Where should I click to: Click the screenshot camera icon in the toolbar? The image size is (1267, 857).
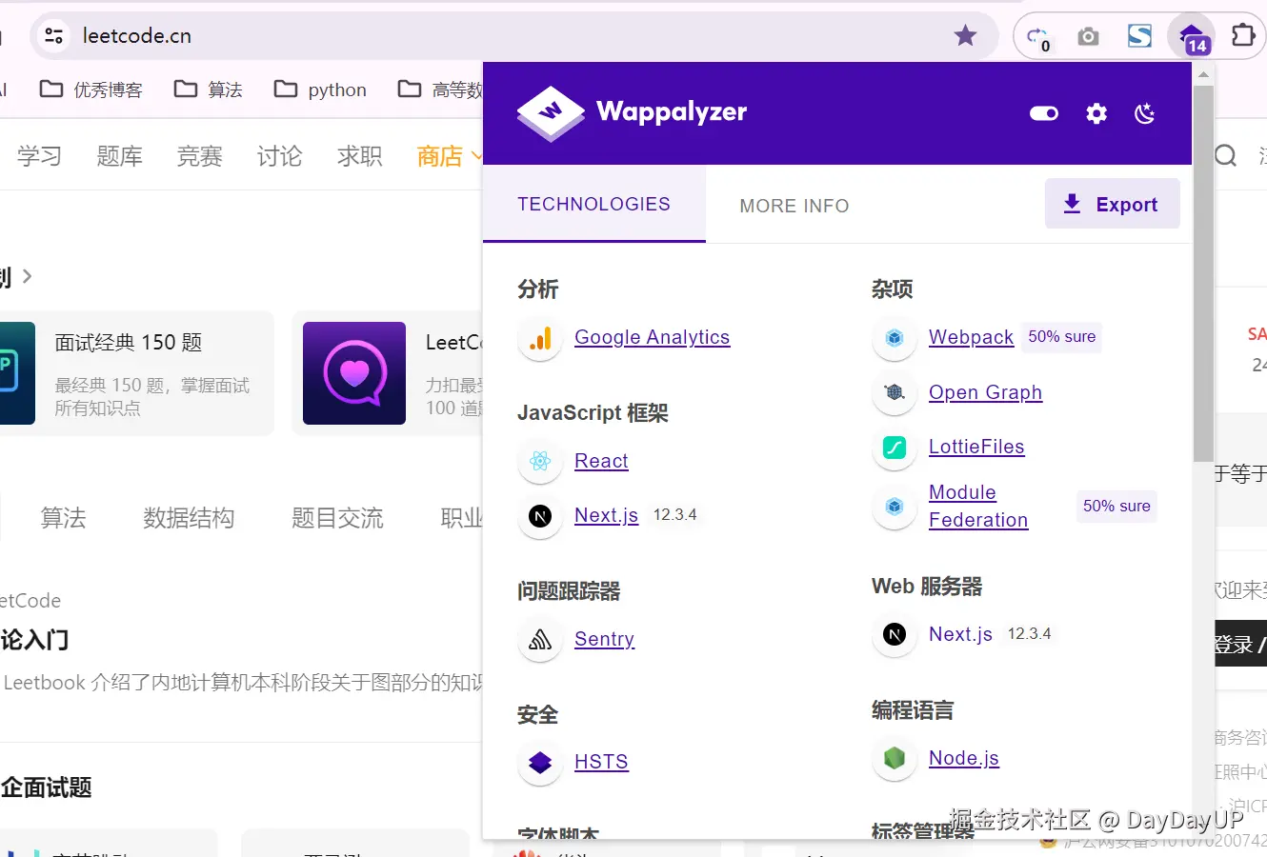(1088, 34)
